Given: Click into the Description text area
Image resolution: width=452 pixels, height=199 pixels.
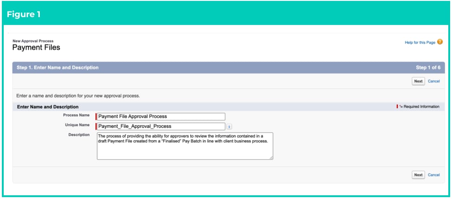Looking at the screenshot, I should tap(185, 146).
